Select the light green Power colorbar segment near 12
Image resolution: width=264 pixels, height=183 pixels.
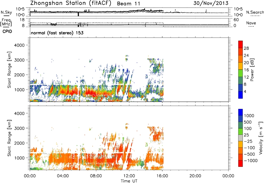pos(241,73)
